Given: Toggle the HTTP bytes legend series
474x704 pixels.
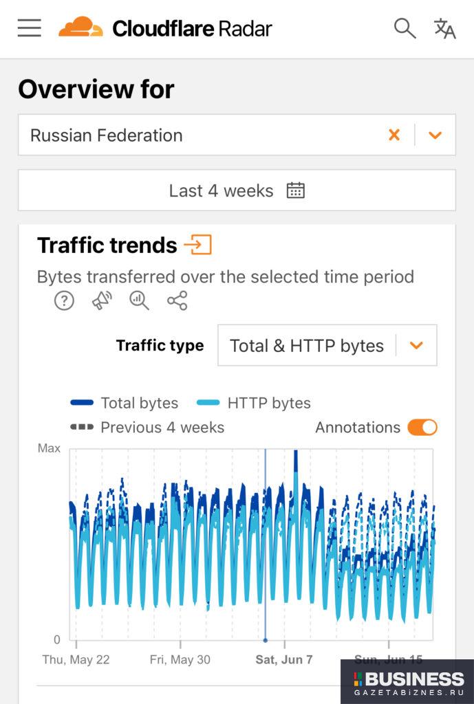Looking at the screenshot, I should [254, 403].
